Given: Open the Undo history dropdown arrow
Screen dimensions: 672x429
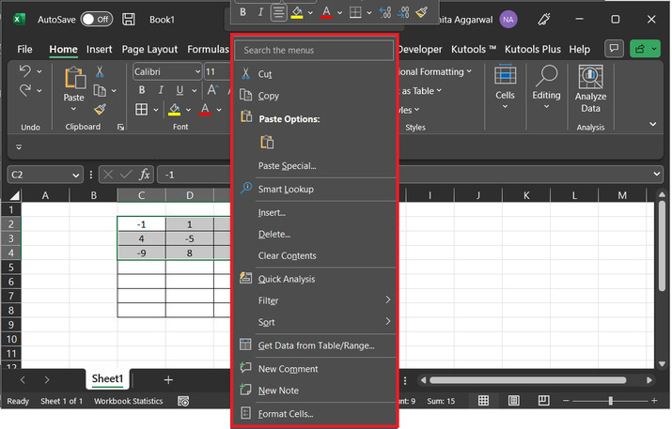Looking at the screenshot, I should 39,71.
